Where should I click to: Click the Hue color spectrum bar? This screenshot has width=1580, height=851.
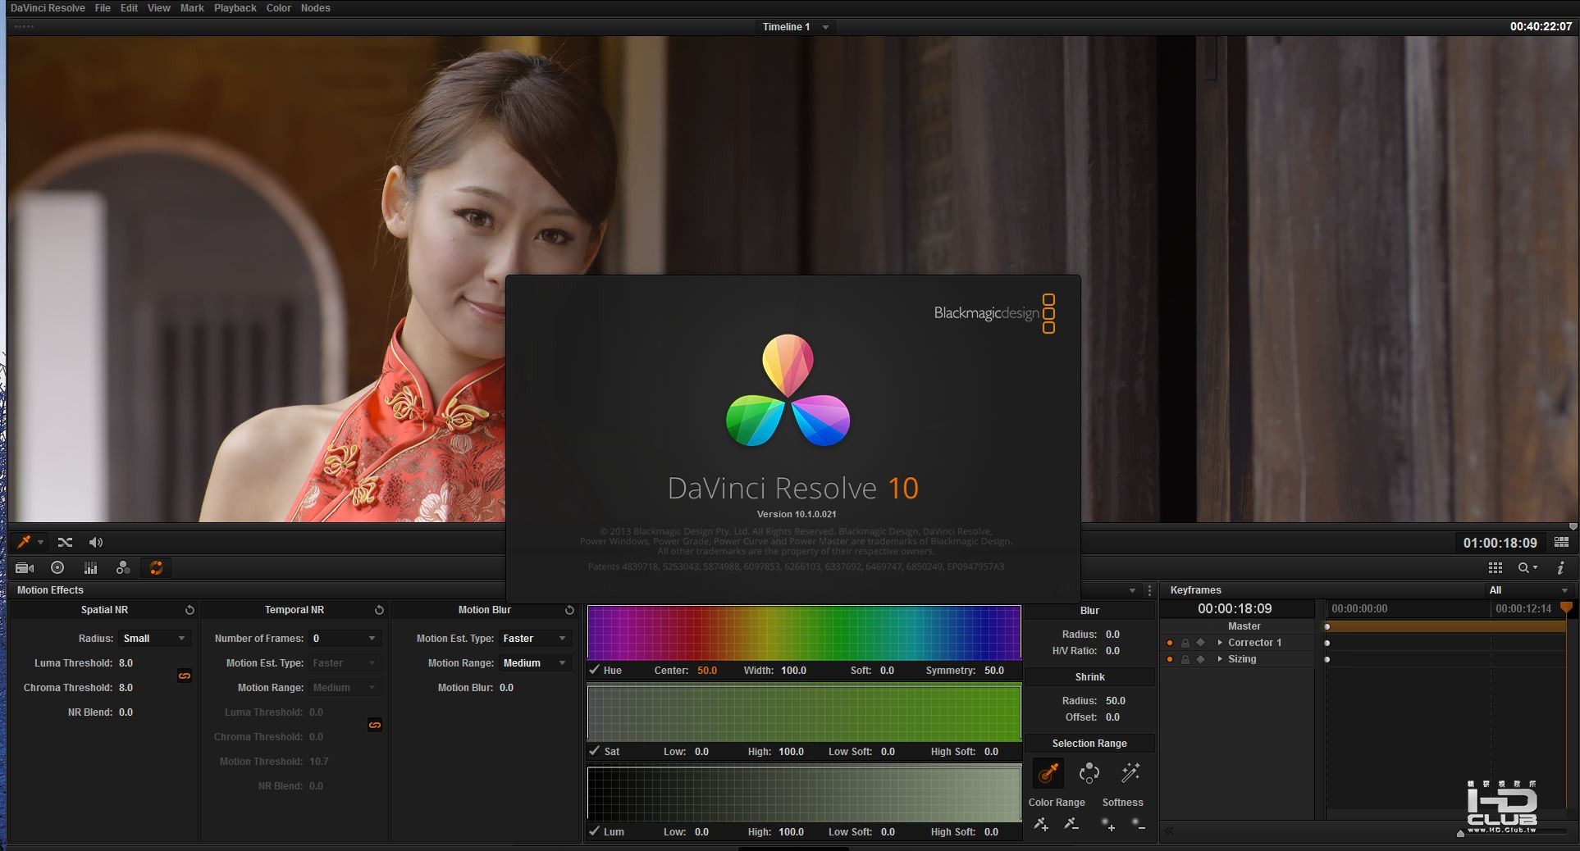click(804, 632)
